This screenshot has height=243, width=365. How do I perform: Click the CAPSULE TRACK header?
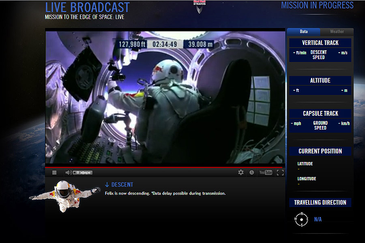click(x=320, y=113)
